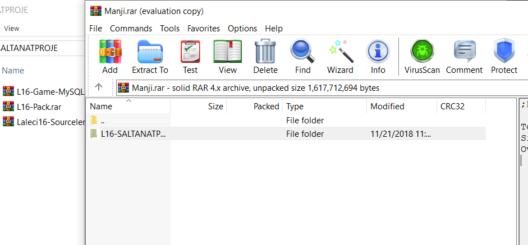This screenshot has height=245, width=528.
Task: Click L16-Game-MySQL archive icon in Explorer
Action: pyautogui.click(x=8, y=91)
